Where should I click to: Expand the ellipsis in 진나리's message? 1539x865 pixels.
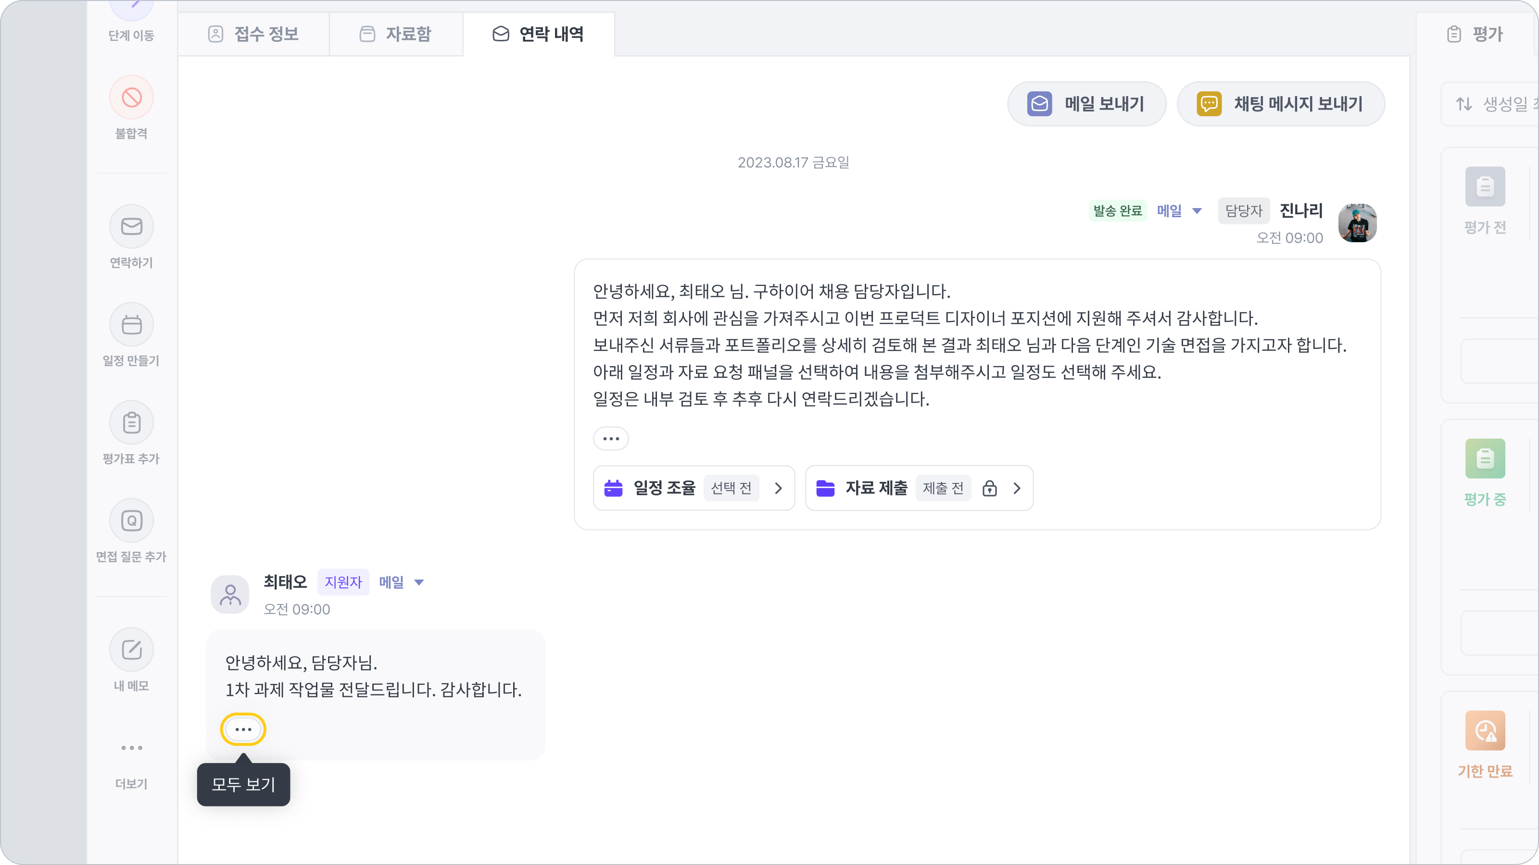click(x=611, y=439)
